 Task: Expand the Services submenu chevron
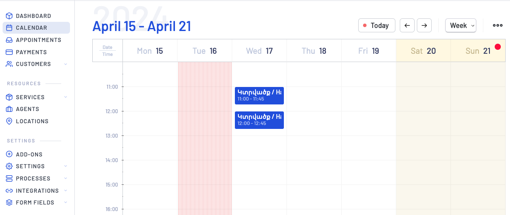click(66, 97)
